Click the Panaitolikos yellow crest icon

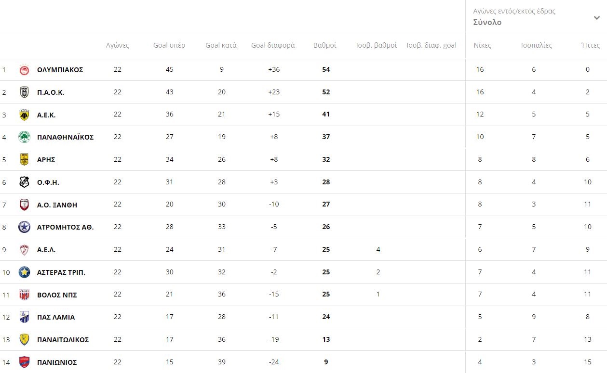(x=24, y=340)
